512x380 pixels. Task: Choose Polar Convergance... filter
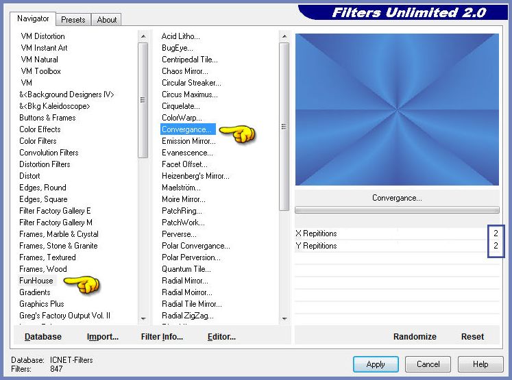coord(196,246)
